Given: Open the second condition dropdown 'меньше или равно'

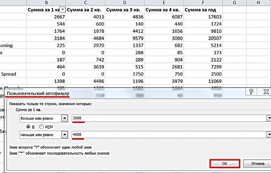Looking at the screenshot, I should point(65,135).
